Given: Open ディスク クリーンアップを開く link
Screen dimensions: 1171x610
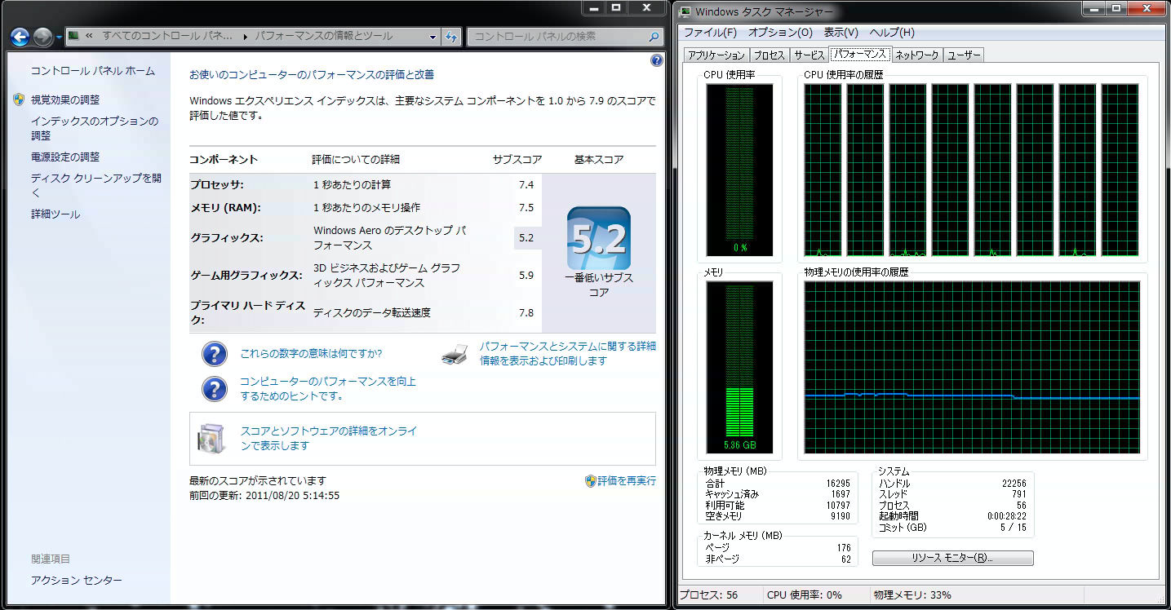Looking at the screenshot, I should tap(96, 185).
